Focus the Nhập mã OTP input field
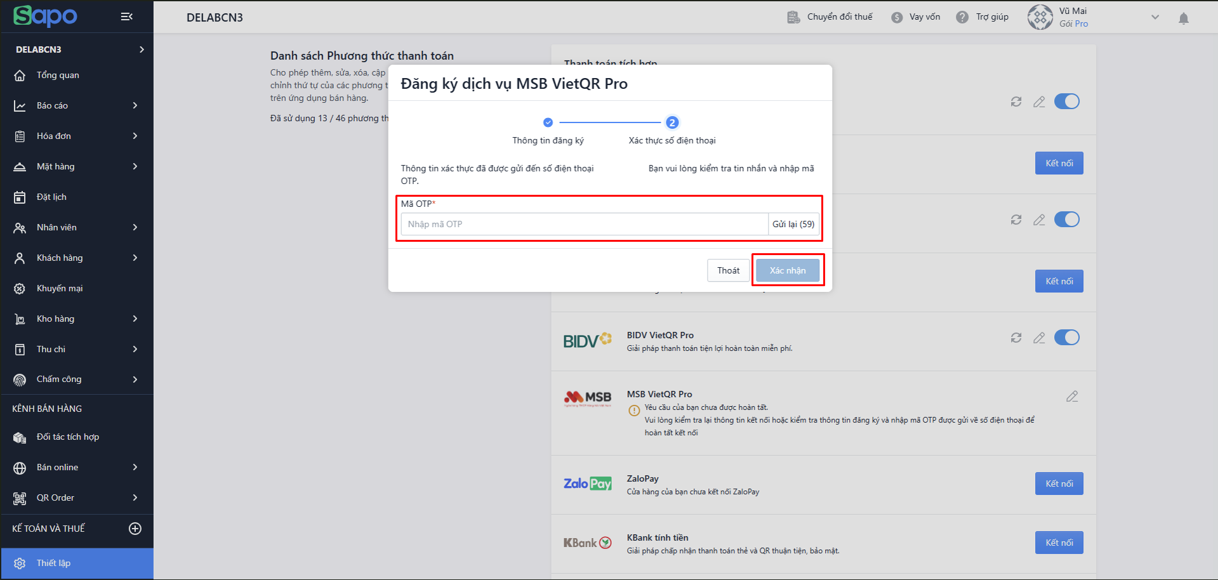 point(585,224)
